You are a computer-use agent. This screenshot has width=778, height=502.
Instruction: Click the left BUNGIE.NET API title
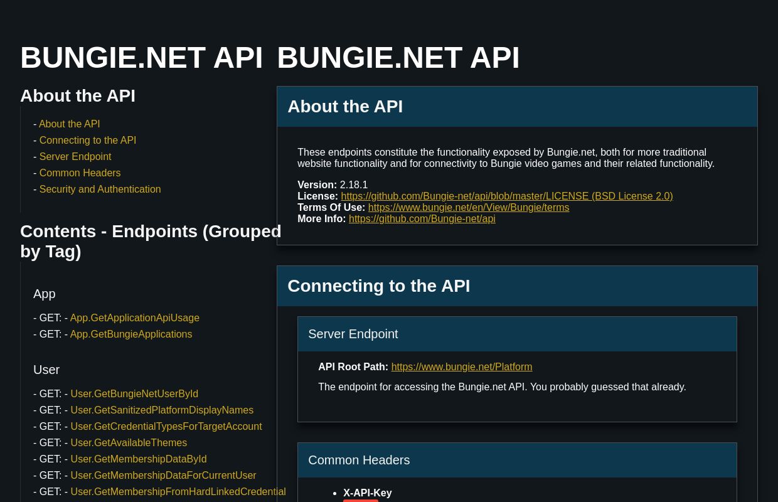coord(141,58)
